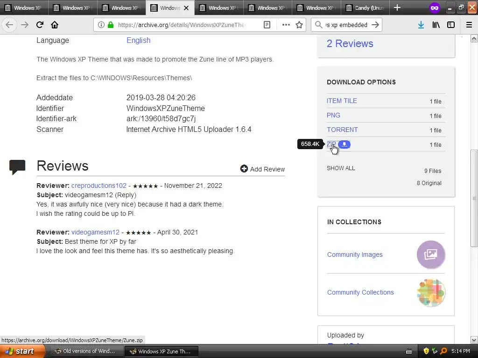Image resolution: width=478 pixels, height=358 pixels.
Task: Click the 9 Files count text
Action: click(x=433, y=171)
